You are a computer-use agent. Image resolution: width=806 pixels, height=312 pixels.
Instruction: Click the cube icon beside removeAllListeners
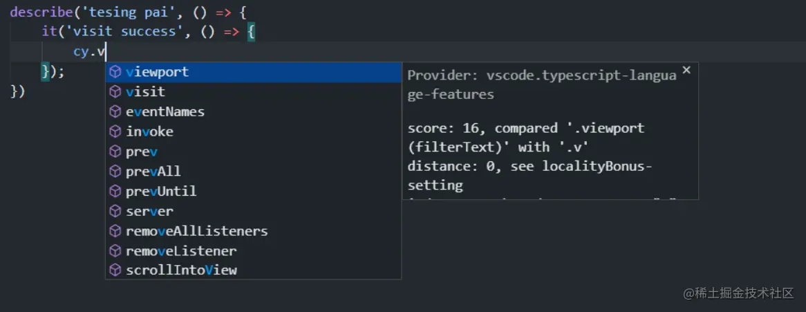click(115, 231)
